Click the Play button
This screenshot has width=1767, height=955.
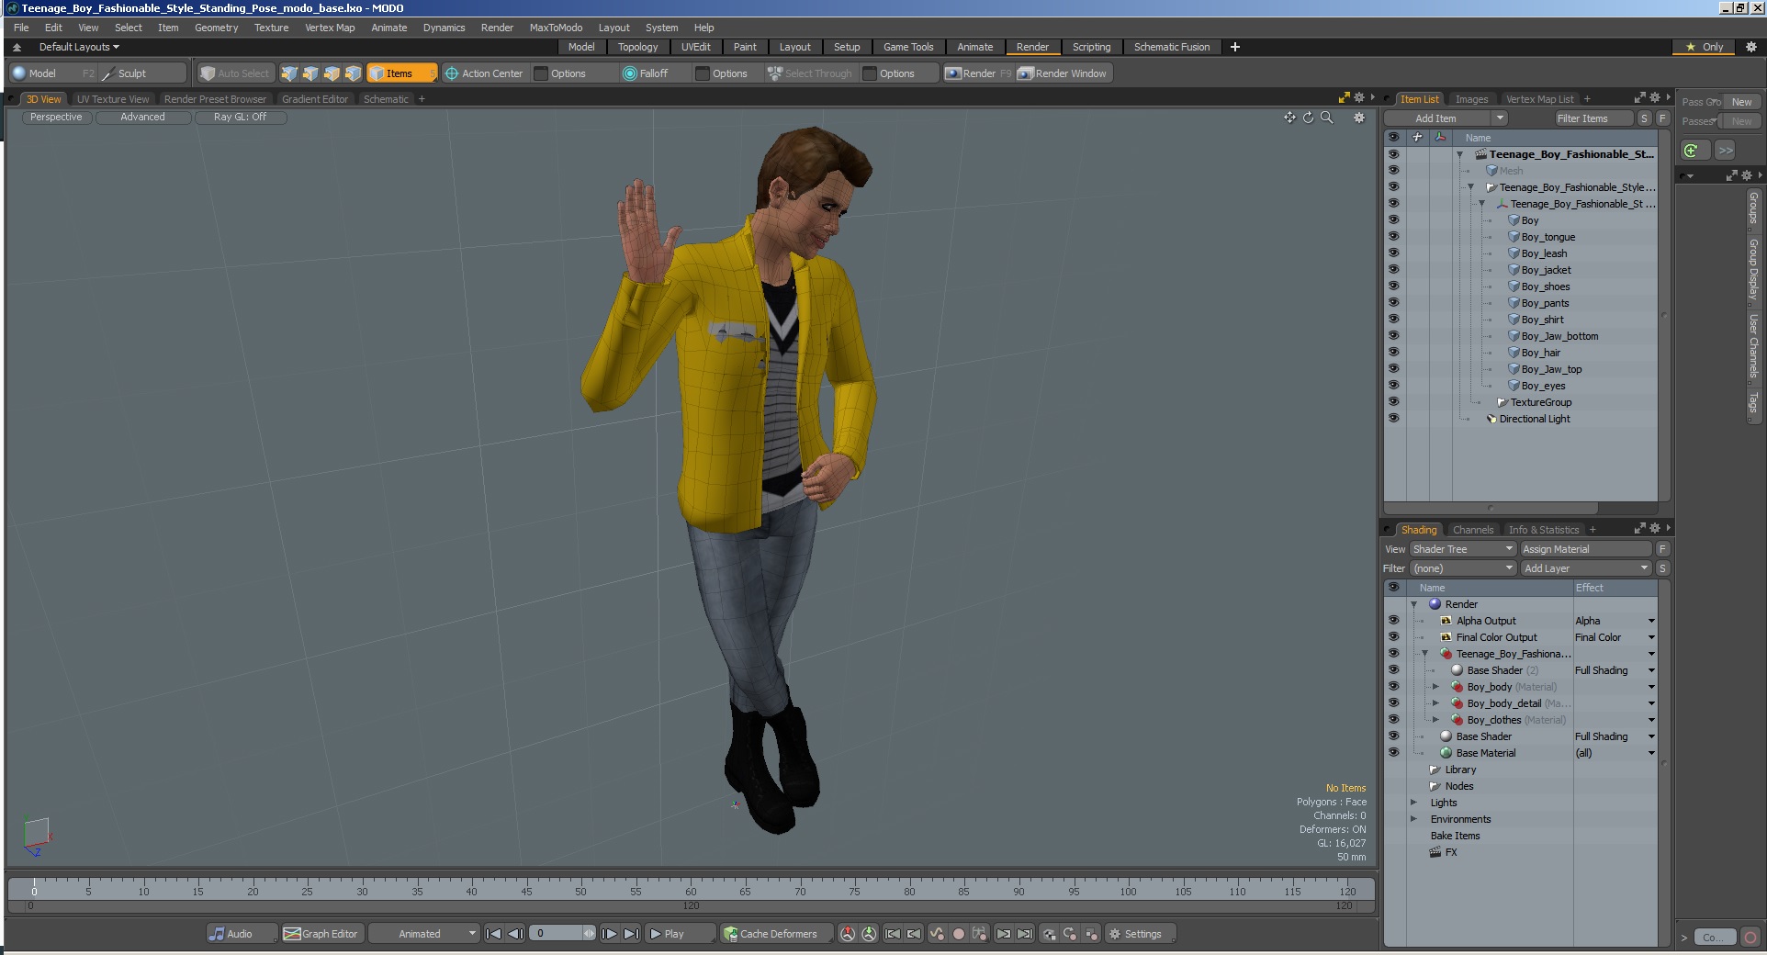pos(679,934)
